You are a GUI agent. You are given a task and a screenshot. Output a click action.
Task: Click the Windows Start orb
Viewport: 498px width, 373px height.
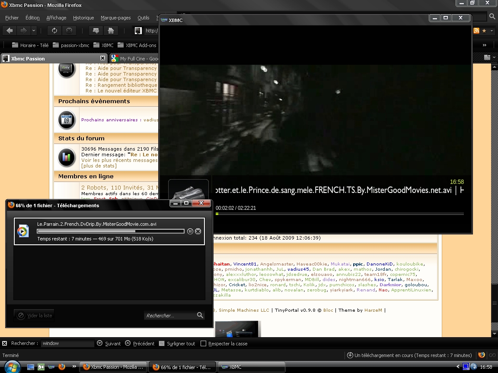12,367
